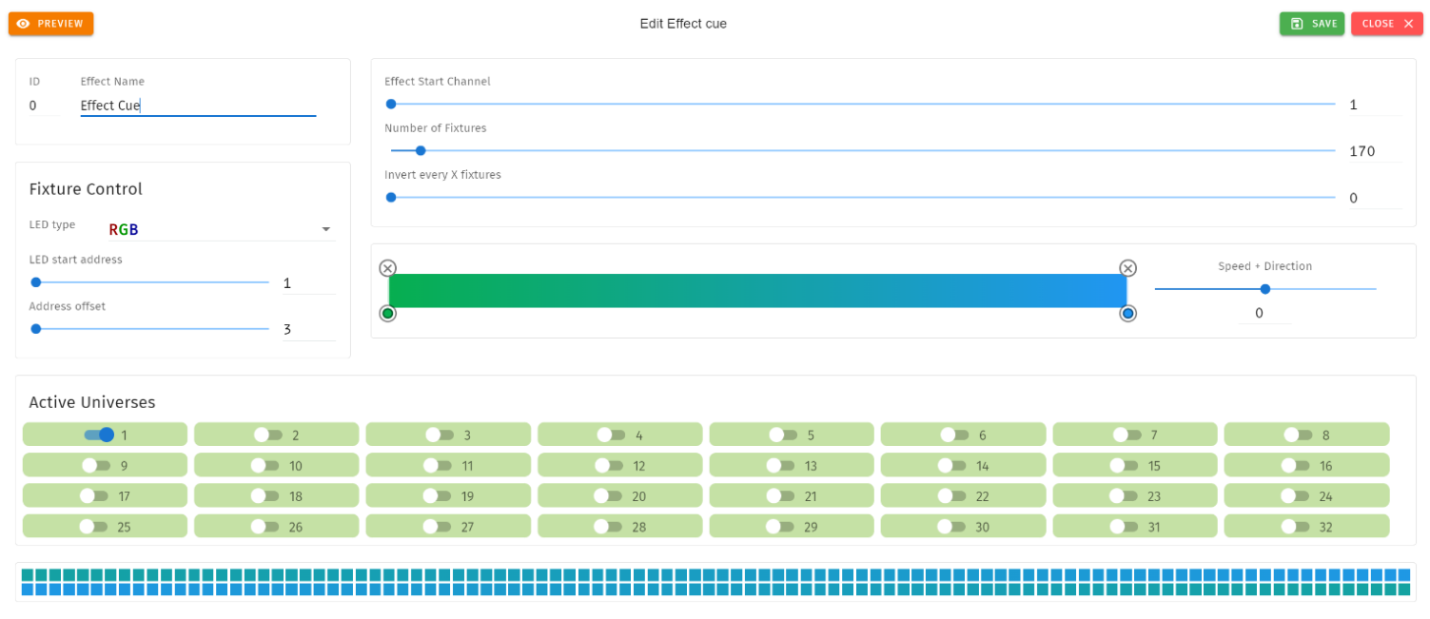Switch on universe 29
This screenshot has width=1430, height=619.
click(781, 527)
